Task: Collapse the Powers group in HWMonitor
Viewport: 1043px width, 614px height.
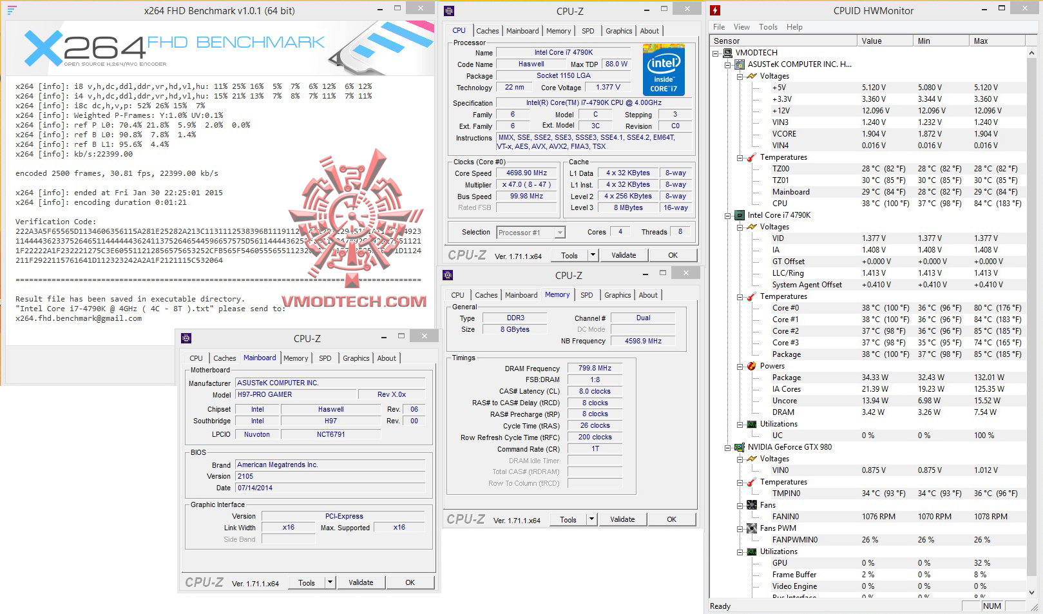Action: coord(740,366)
